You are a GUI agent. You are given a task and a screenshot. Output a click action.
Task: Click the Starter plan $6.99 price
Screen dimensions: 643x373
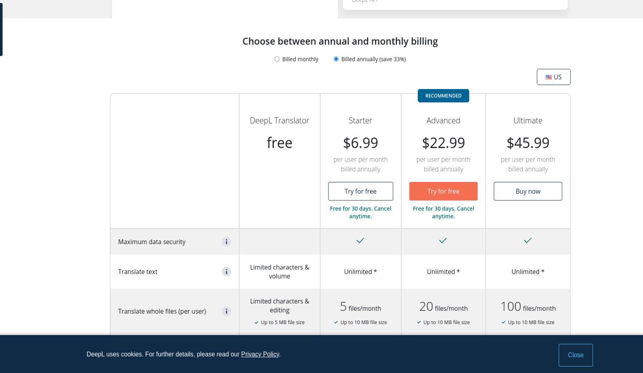[361, 143]
